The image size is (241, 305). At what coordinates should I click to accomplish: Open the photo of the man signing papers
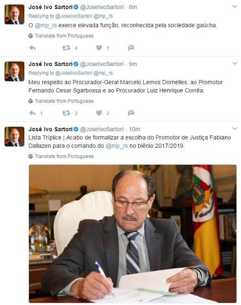pos(132,234)
